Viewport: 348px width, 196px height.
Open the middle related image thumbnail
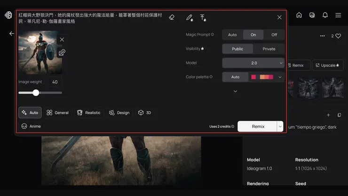pyautogui.click(x=308, y=88)
